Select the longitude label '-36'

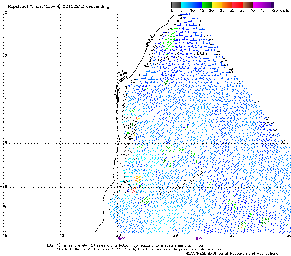coord(174,236)
